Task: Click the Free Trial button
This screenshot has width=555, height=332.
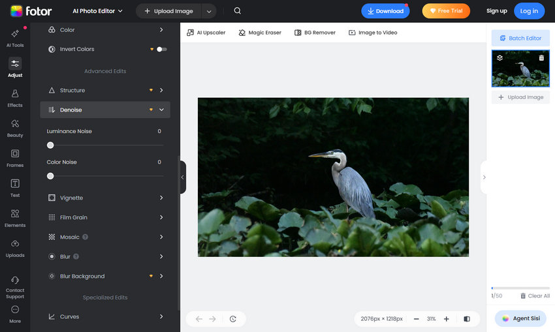Action: (446, 11)
